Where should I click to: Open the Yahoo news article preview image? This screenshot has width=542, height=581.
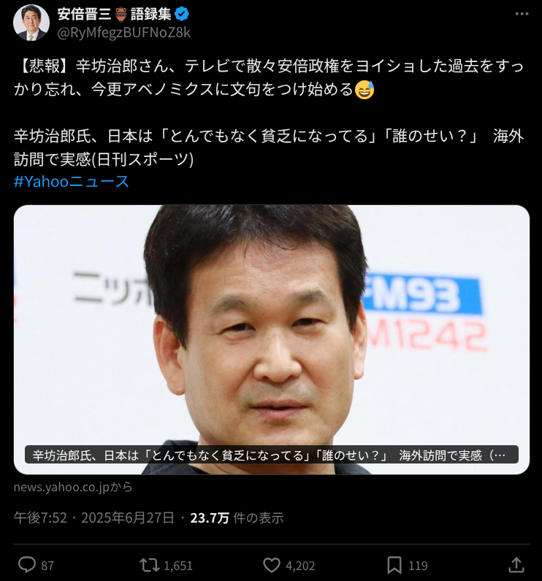[272, 339]
